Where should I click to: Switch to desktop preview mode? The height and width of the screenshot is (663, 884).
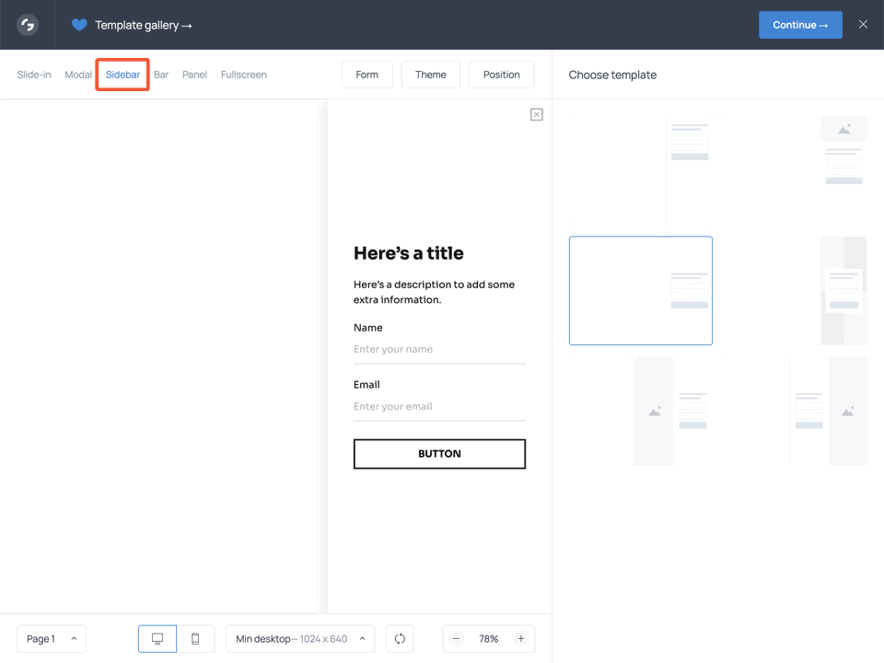[x=157, y=639]
